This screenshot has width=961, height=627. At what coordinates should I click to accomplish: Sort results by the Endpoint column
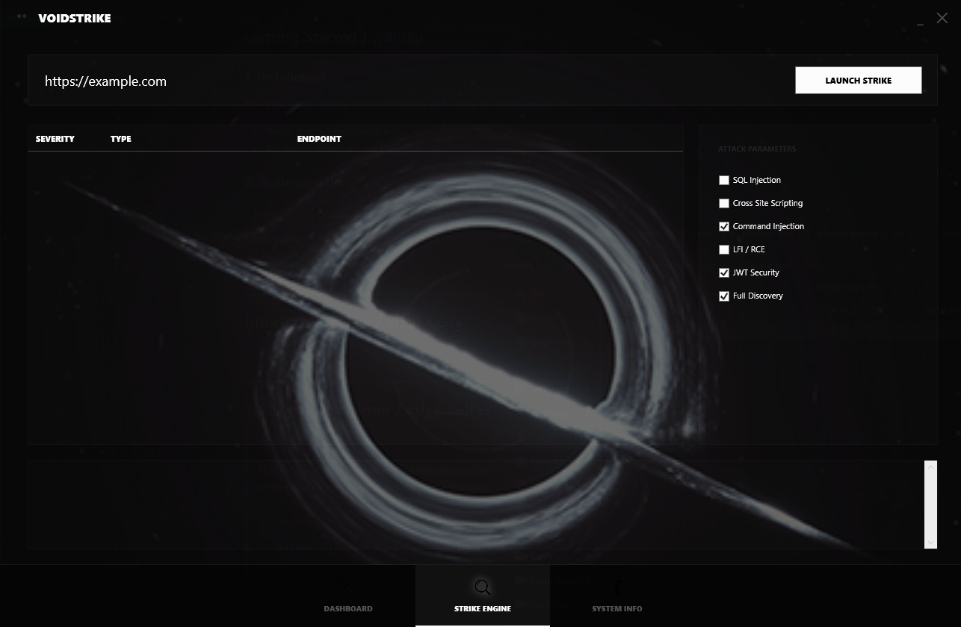[319, 139]
